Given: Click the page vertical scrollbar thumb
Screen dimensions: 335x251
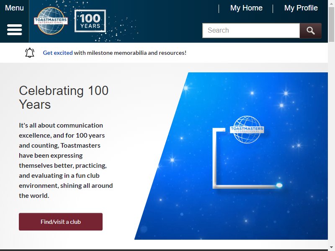Looking at the screenshot, I should 331,24.
